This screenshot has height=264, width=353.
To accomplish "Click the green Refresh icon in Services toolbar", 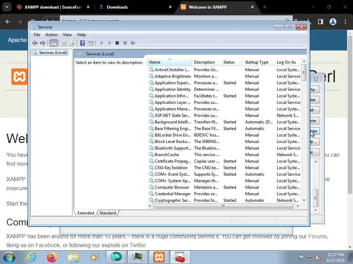I will (64, 43).
